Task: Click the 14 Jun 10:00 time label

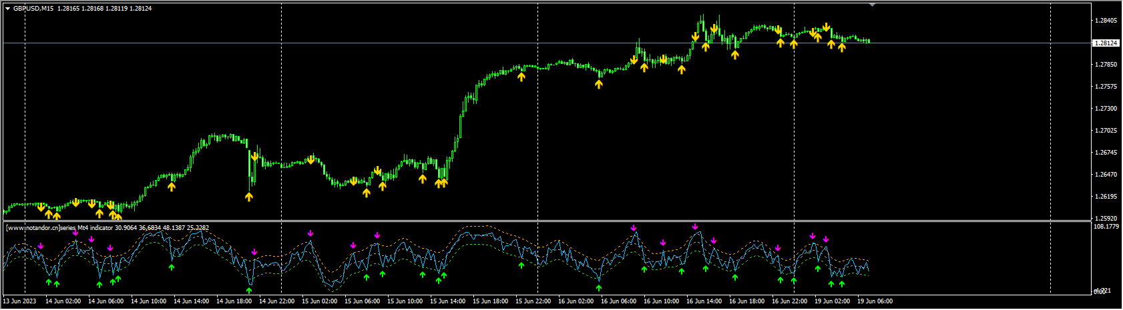Action: [x=149, y=301]
